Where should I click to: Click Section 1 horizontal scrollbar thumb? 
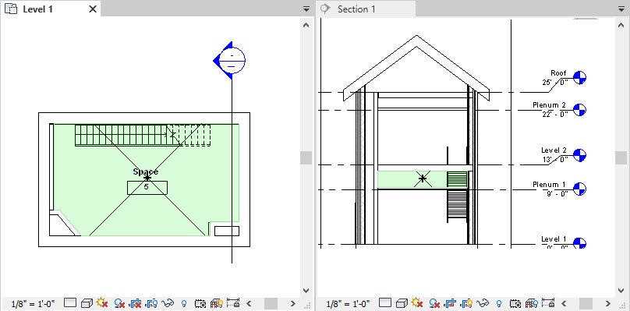586,303
